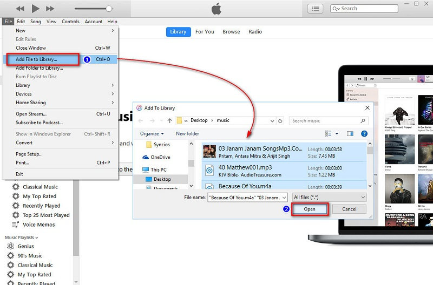This screenshot has height=285, width=433.
Task: Click the change view icon in dialog
Action: [x=328, y=133]
